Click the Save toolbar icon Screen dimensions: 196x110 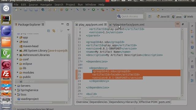(x=25, y=10)
